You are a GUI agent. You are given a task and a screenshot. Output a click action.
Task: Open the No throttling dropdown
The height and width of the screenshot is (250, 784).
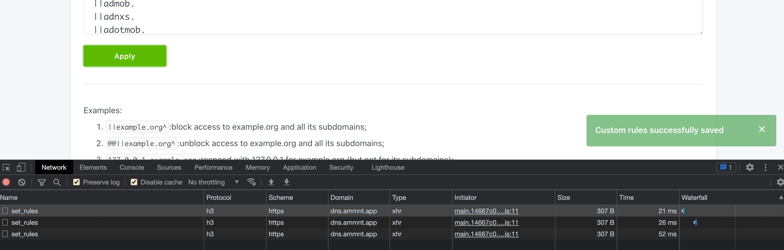[x=213, y=182]
